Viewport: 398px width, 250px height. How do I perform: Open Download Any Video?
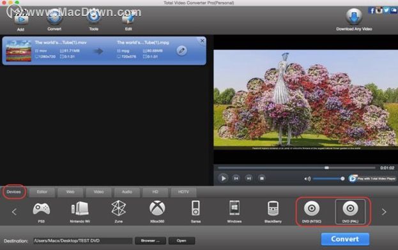tap(354, 20)
